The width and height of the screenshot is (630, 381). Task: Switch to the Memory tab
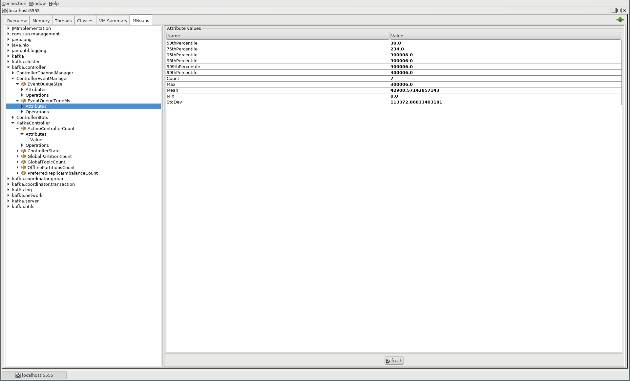click(x=41, y=20)
